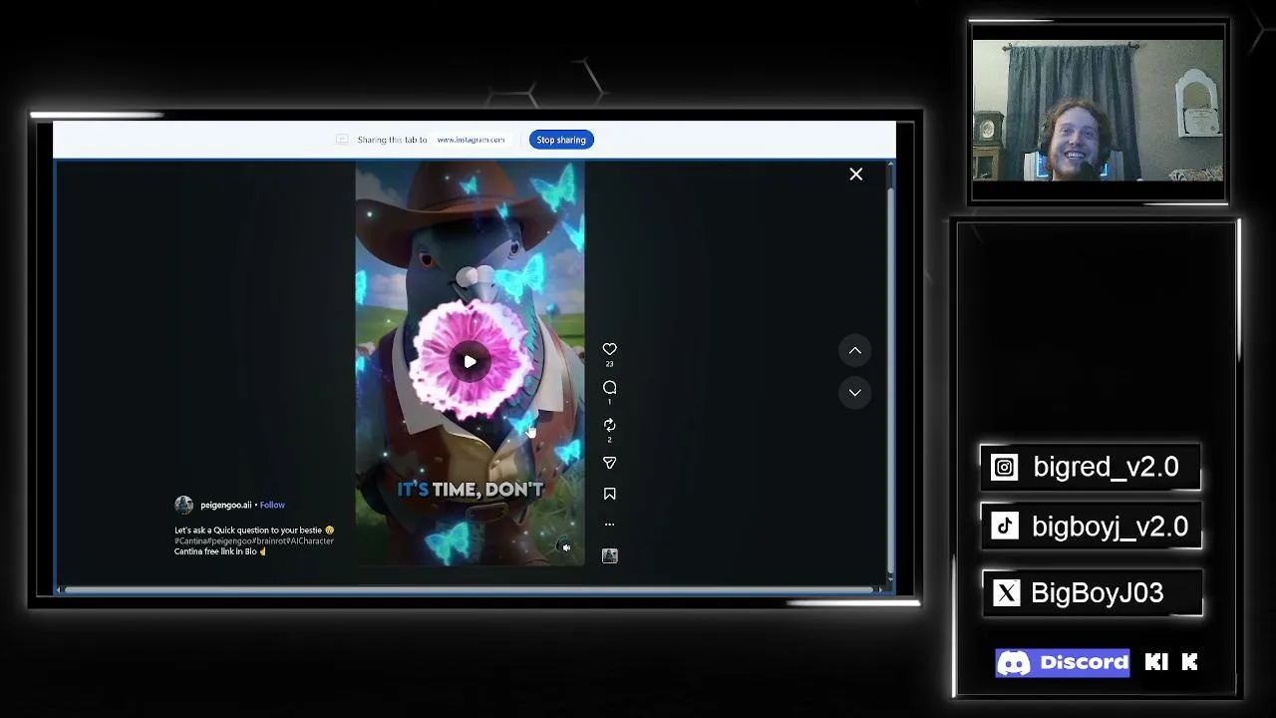Click the Discord badge in the overlay
This screenshot has height=718, width=1276.
(1063, 662)
